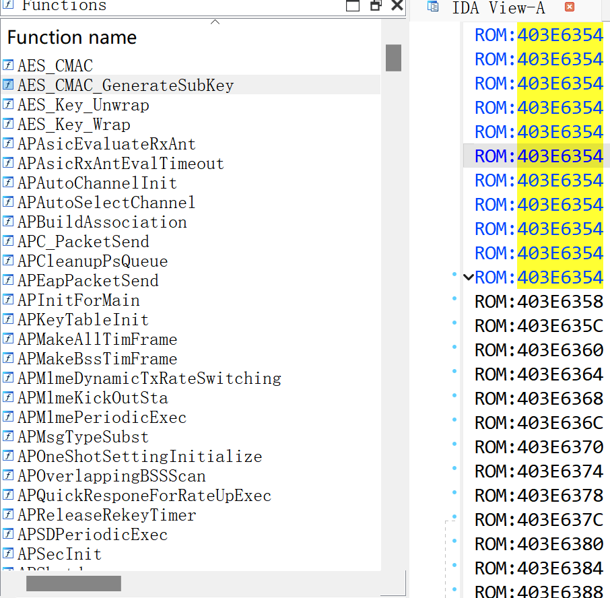Click the Function name column header
610x598 pixels.
point(72,38)
